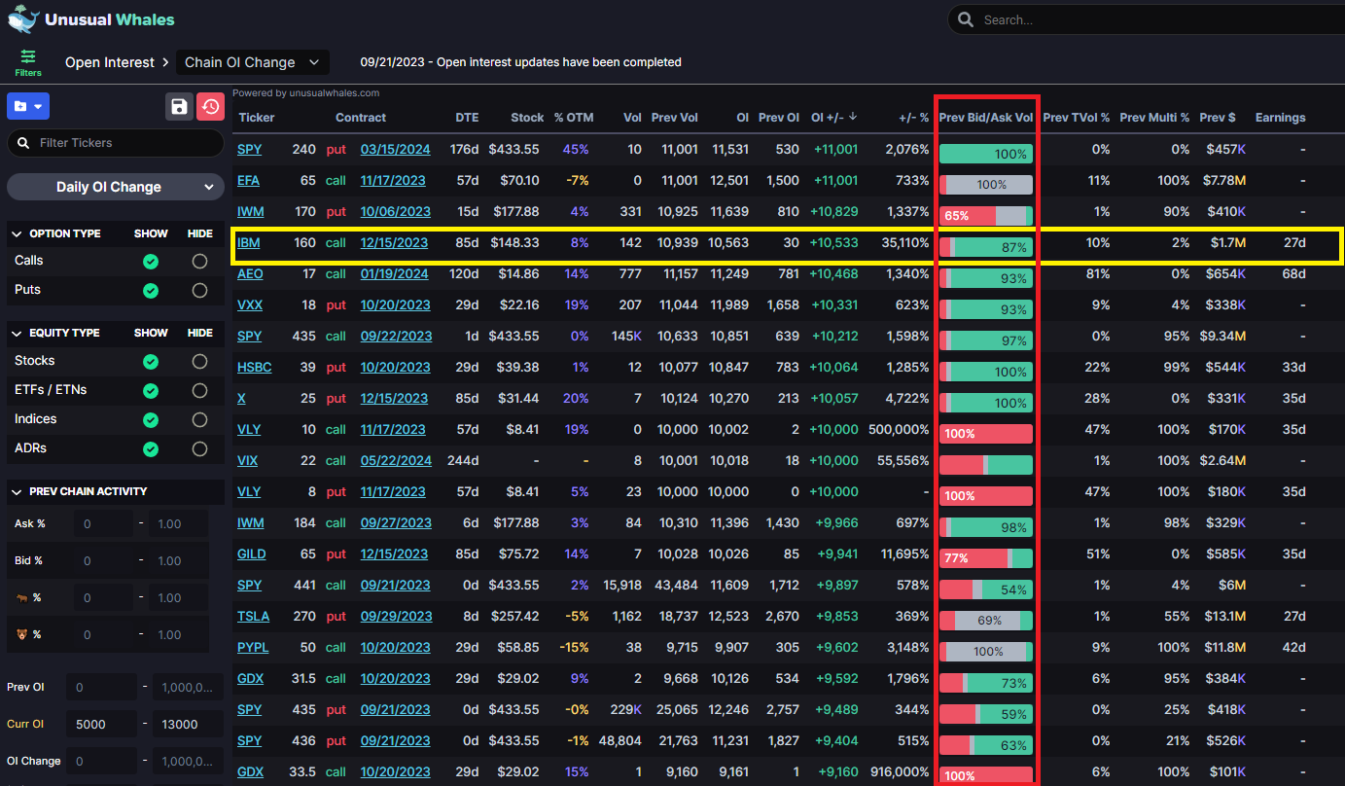Sort by Ticker column header

point(257,117)
